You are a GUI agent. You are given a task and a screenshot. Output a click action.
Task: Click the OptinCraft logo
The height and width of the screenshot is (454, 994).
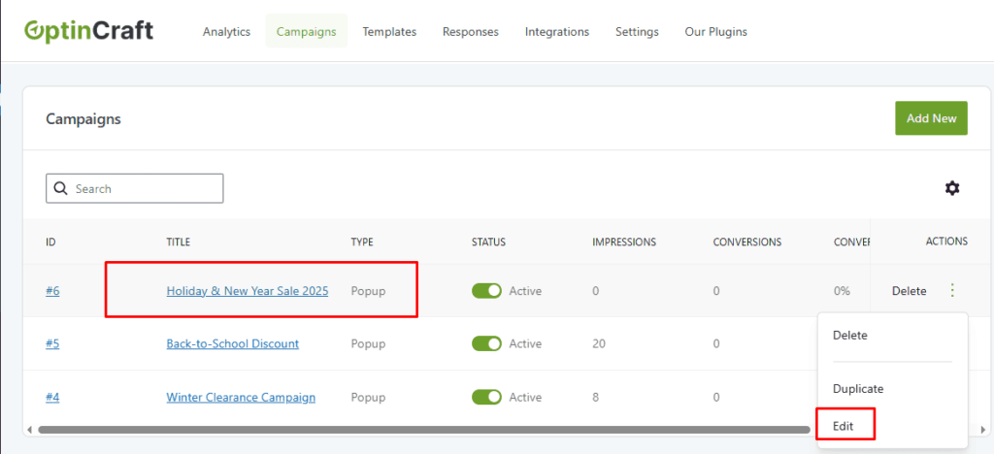pyautogui.click(x=88, y=31)
